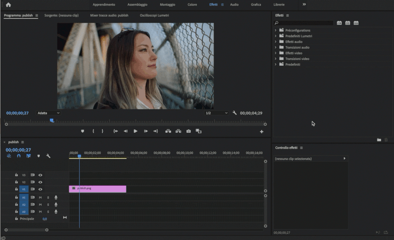Mute the A1 audio track
The width and height of the screenshot is (394, 240).
(40, 198)
